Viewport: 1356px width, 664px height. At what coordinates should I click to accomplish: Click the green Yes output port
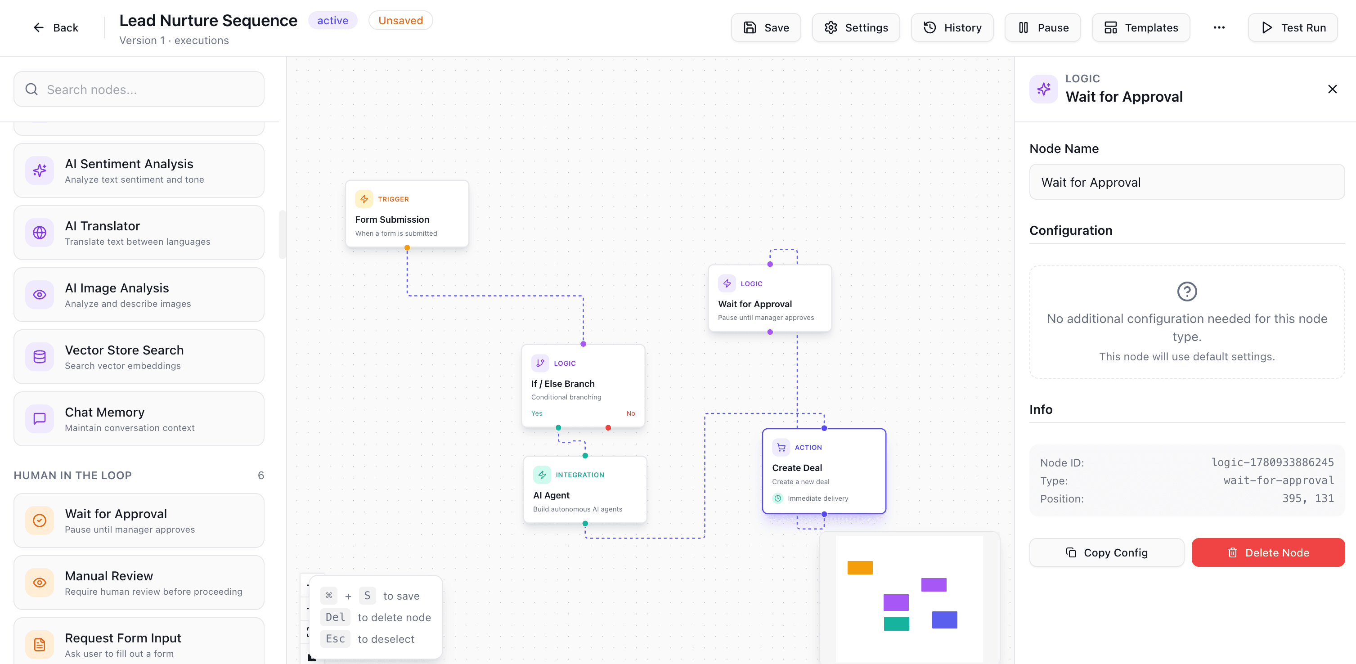pos(558,428)
